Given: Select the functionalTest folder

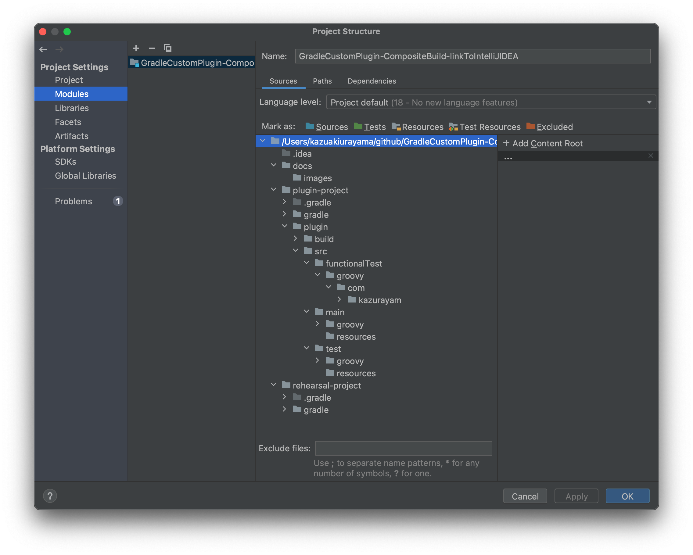Looking at the screenshot, I should click(348, 263).
